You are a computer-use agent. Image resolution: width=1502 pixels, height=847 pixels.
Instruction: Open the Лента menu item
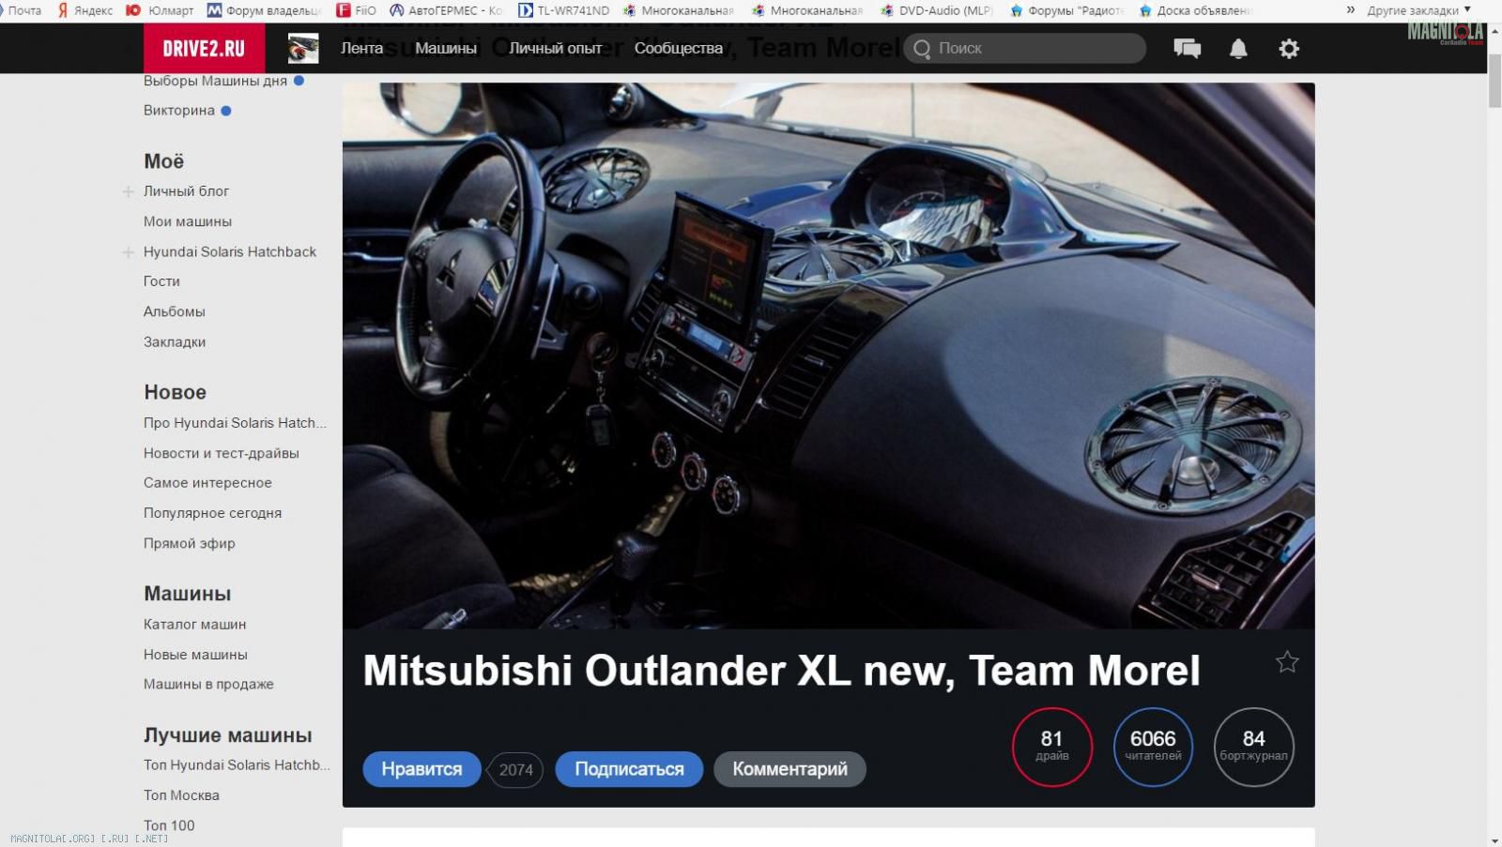pyautogui.click(x=361, y=49)
